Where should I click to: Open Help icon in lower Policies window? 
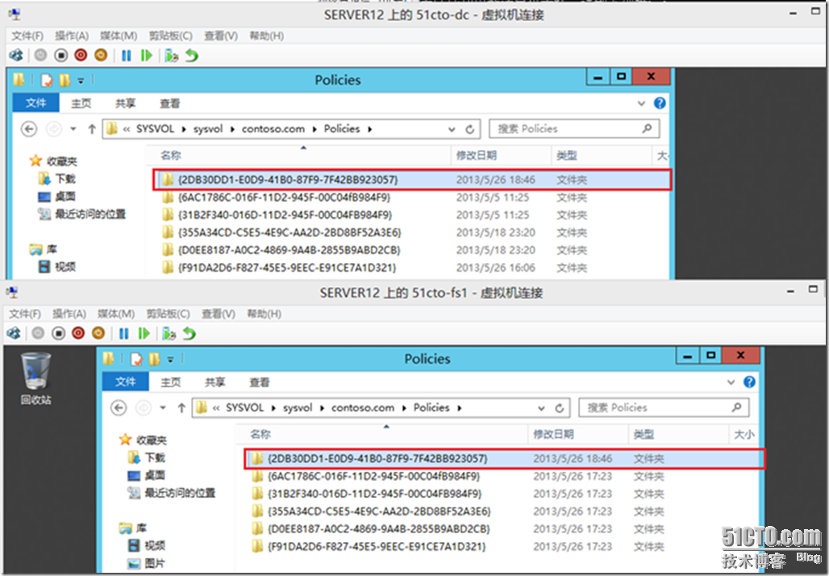click(749, 382)
